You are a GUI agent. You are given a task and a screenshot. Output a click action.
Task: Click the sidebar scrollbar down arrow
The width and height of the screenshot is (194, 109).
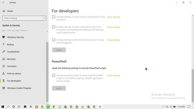click(x=47, y=103)
